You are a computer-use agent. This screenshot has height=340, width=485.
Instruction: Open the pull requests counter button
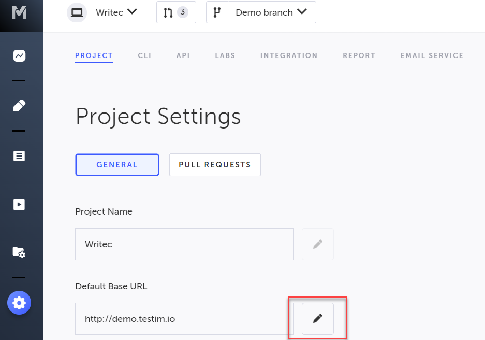pos(176,12)
